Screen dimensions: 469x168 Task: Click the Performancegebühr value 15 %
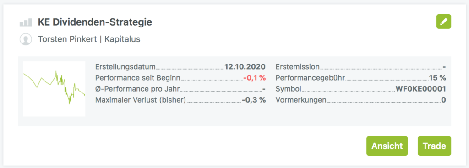[437, 78]
